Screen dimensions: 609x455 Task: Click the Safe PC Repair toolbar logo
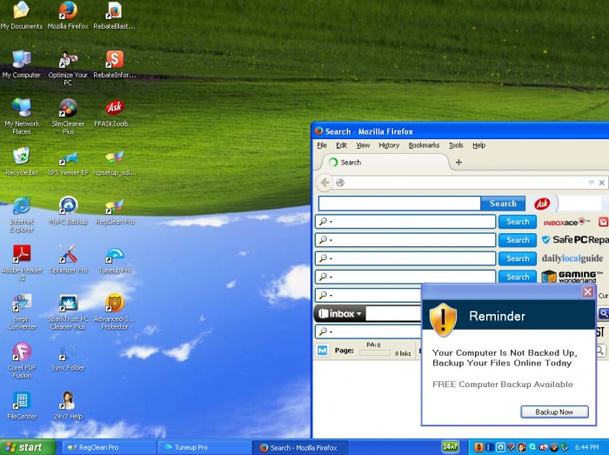(576, 240)
